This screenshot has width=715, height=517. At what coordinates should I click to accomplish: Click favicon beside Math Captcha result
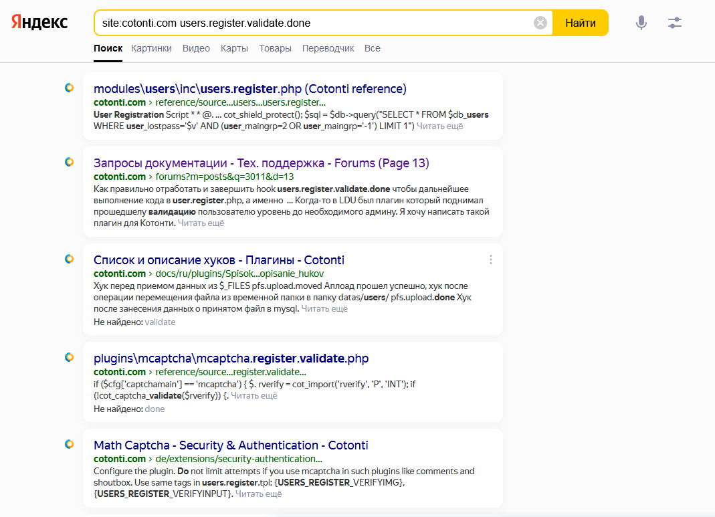pos(70,444)
